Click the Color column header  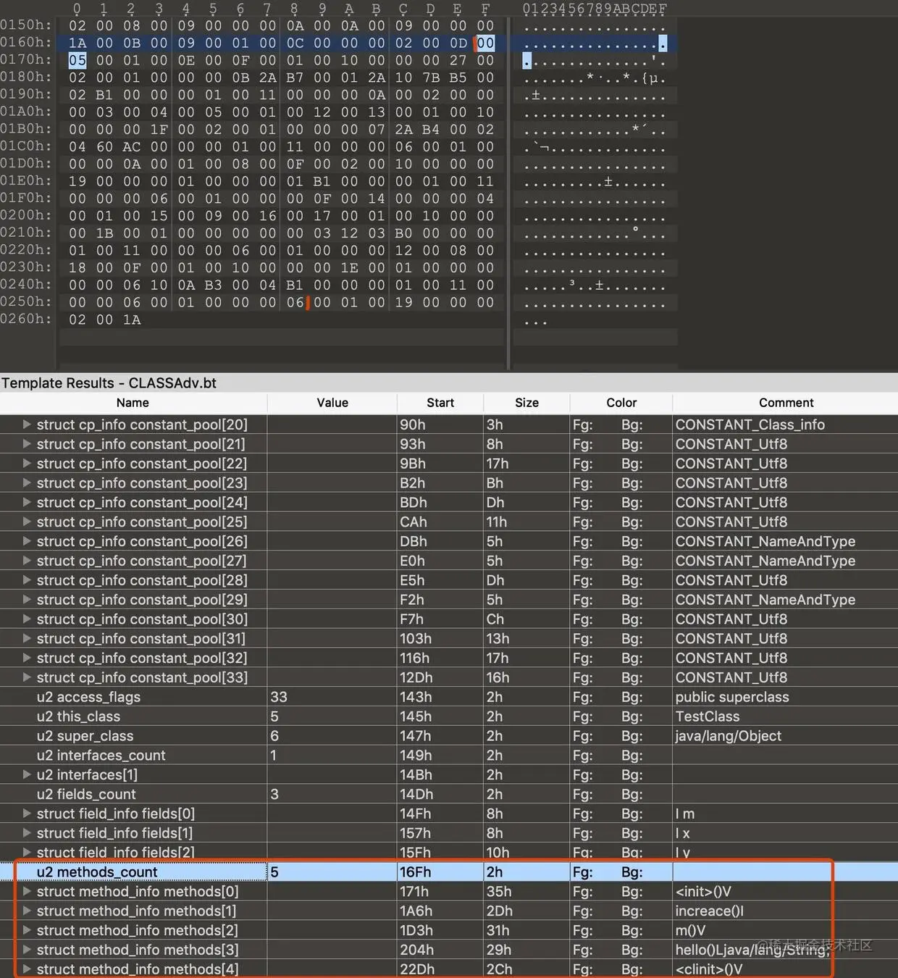point(621,403)
